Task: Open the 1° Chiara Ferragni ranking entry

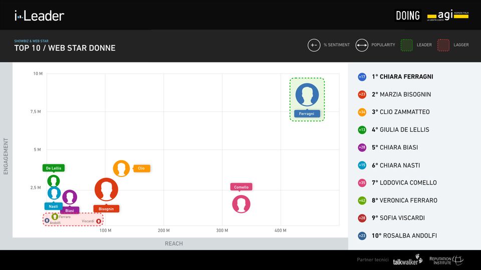Action: pos(402,77)
